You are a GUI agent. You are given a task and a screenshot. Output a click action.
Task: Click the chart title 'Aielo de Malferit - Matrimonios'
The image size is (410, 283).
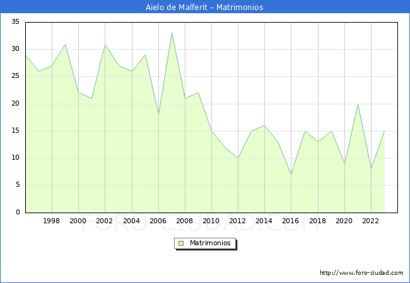pos(205,7)
